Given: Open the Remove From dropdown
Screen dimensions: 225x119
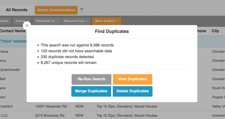Looking at the screenshot, I should pyautogui.click(x=76, y=21).
